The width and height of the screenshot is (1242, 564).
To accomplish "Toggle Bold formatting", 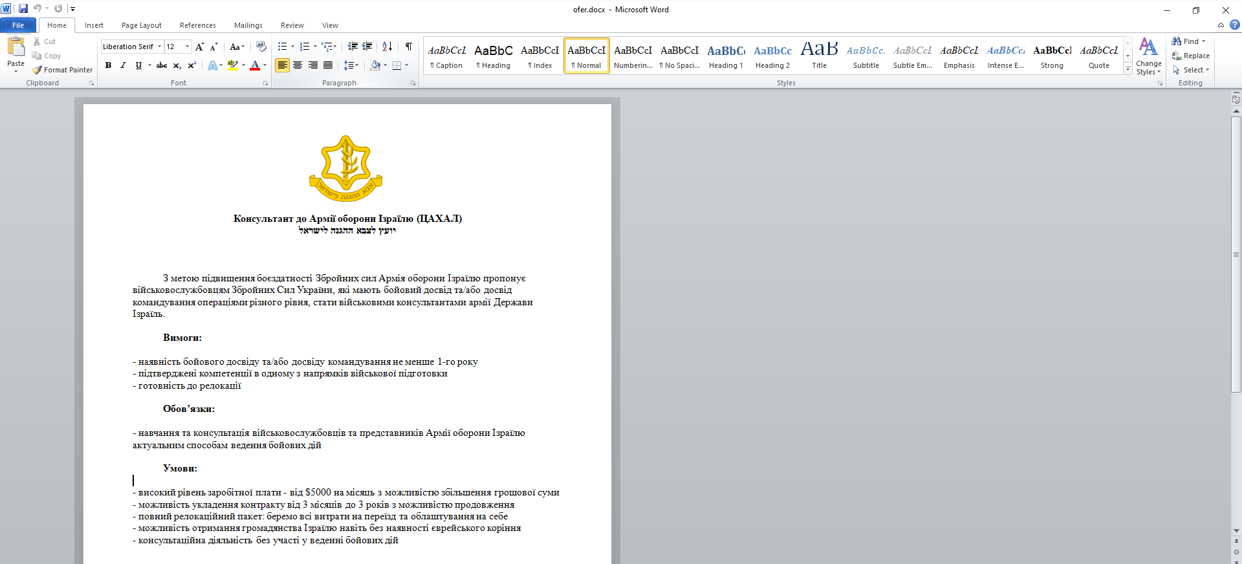I will coord(108,65).
